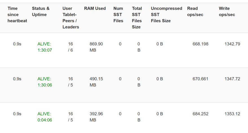Select the ALIVE: 0:04:06 status text
The height and width of the screenshot is (133, 248).
click(45, 117)
